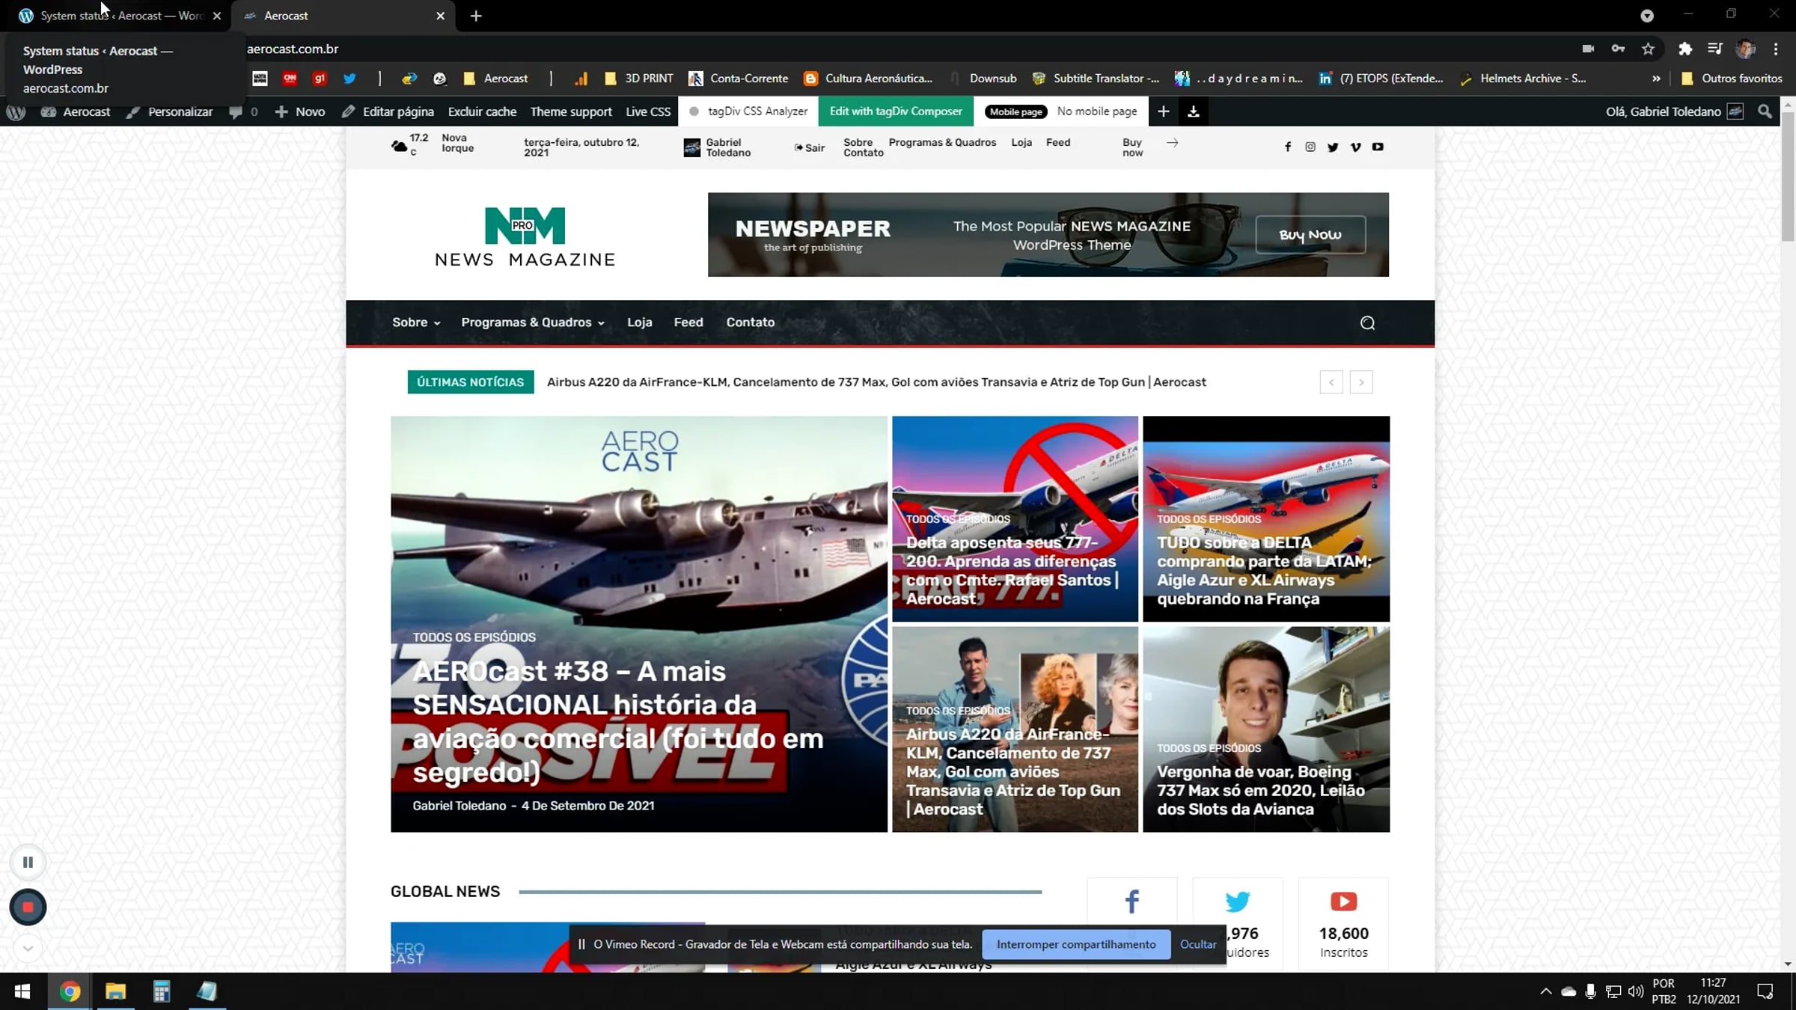Open the g1 bookmark icon

click(320, 79)
